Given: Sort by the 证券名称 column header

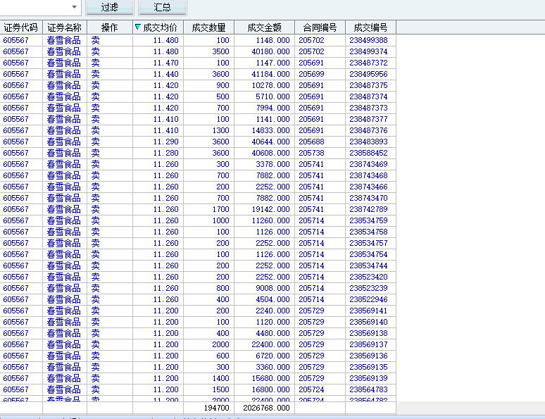Looking at the screenshot, I should point(65,27).
